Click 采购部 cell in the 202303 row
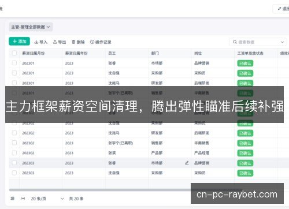 tap(157, 173)
